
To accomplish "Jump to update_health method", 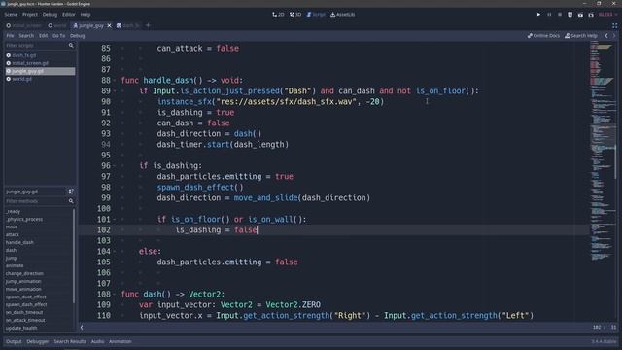I will pyautogui.click(x=21, y=329).
